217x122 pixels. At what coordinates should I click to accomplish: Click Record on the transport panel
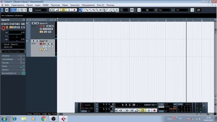click(155, 110)
